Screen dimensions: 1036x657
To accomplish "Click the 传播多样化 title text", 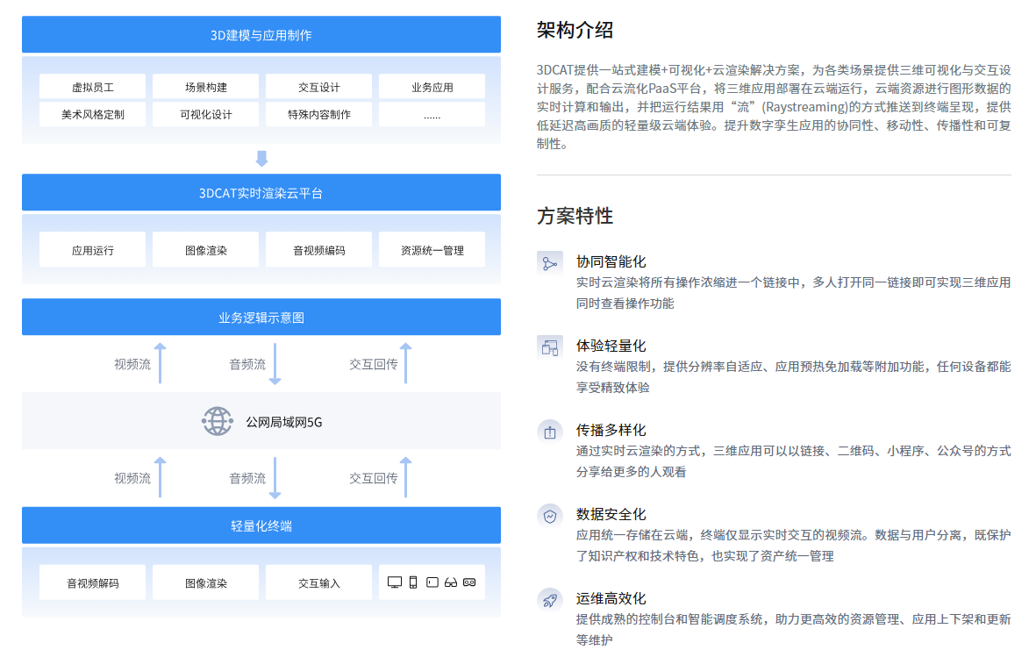I will [x=611, y=430].
